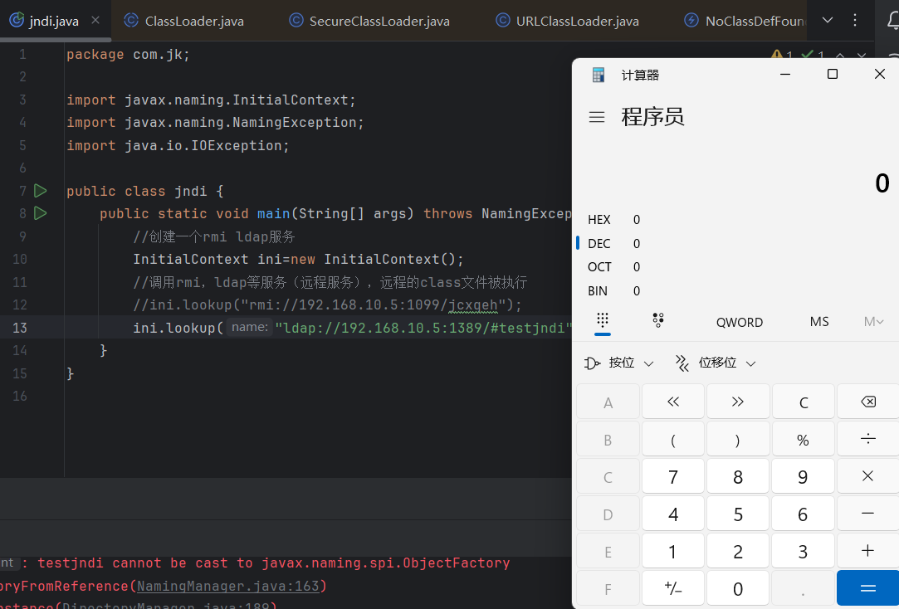Image resolution: width=899 pixels, height=609 pixels.
Task: Run main method from line 8 gutter
Action: pos(40,213)
